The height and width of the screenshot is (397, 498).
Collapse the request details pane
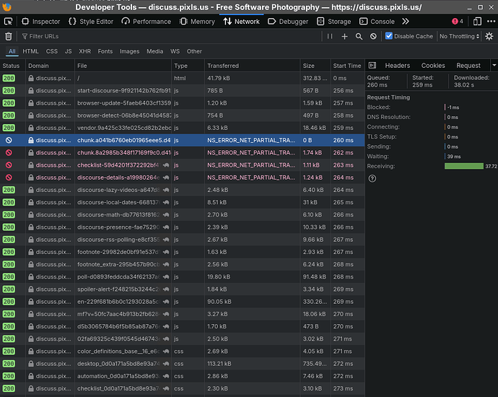click(372, 66)
